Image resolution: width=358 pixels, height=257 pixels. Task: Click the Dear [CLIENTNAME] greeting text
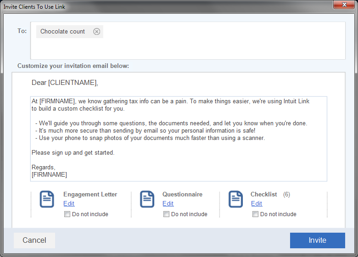click(65, 83)
